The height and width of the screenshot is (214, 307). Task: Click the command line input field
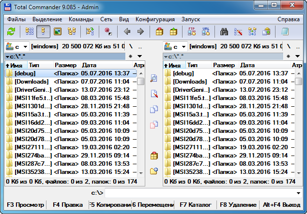[203, 193]
